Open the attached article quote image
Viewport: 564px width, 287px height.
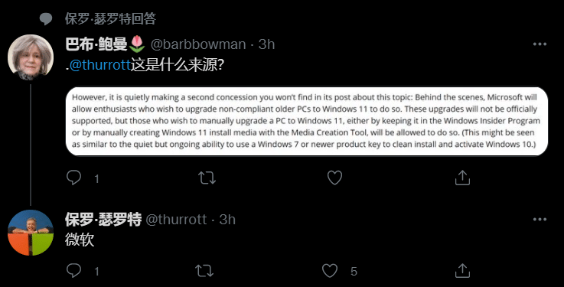[x=307, y=121]
